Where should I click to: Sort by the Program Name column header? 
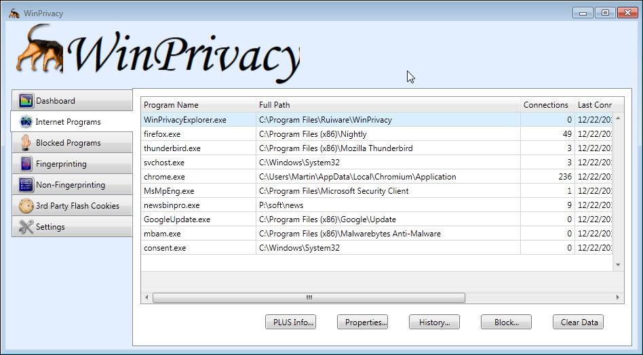(x=199, y=105)
